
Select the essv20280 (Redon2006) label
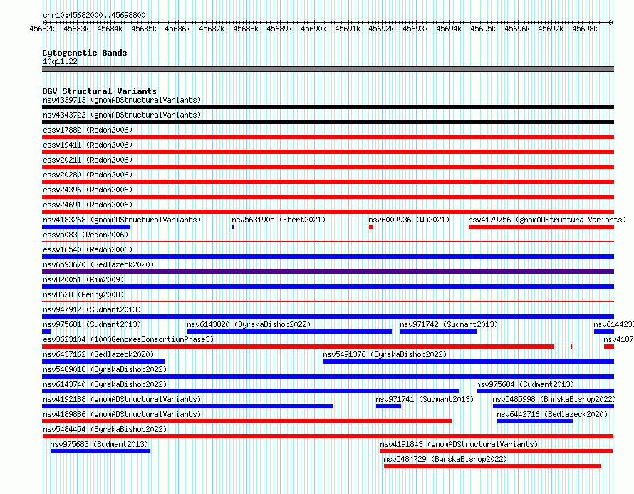(x=88, y=175)
